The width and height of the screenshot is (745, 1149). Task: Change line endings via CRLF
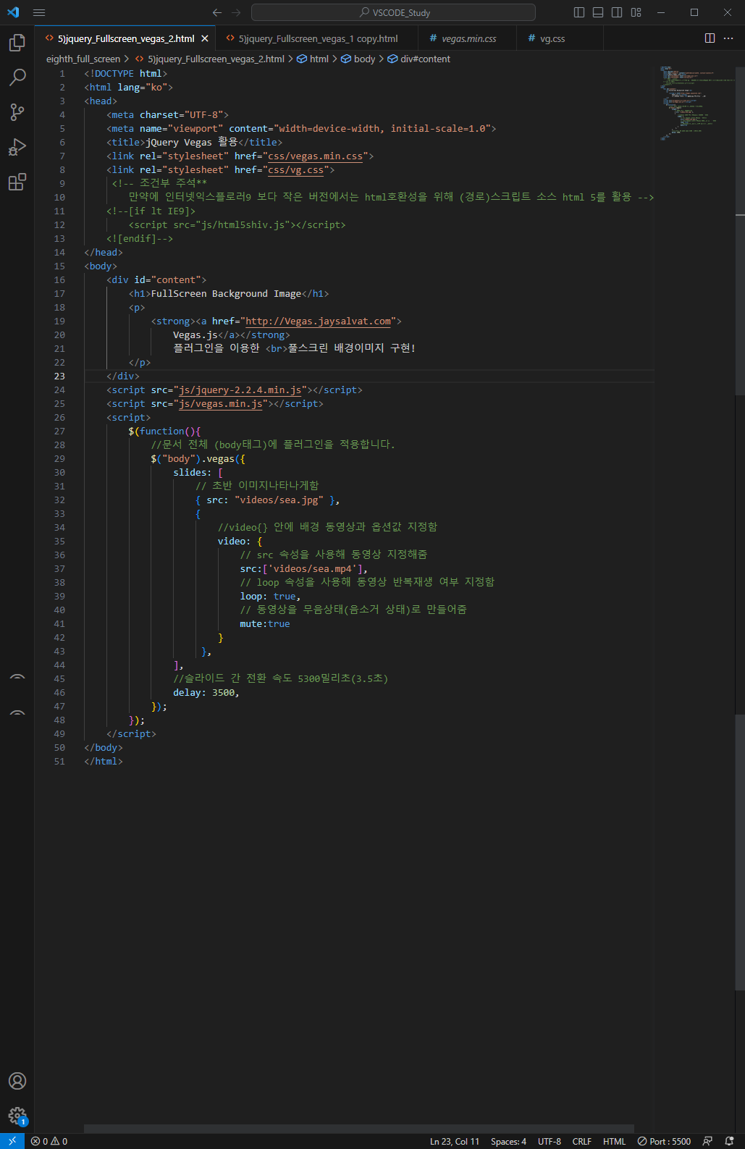coord(582,1141)
